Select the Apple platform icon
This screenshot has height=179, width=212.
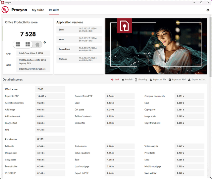(37, 44)
